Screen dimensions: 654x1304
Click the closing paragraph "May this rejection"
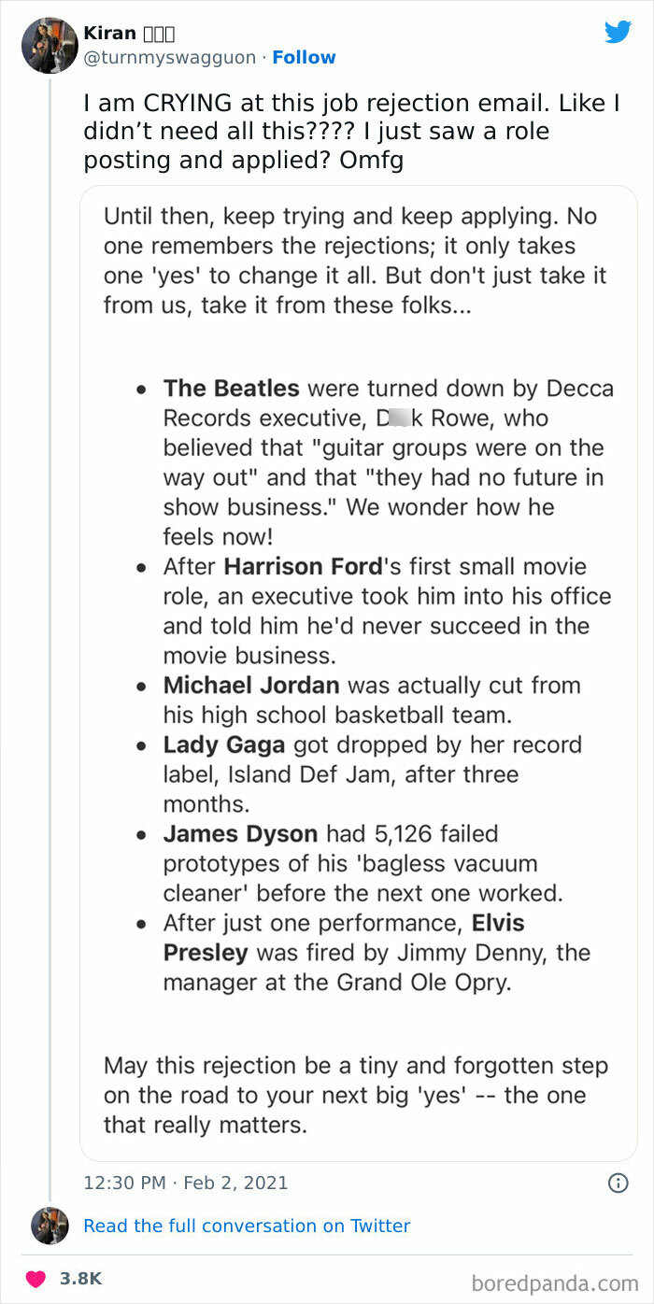pos(355,1095)
